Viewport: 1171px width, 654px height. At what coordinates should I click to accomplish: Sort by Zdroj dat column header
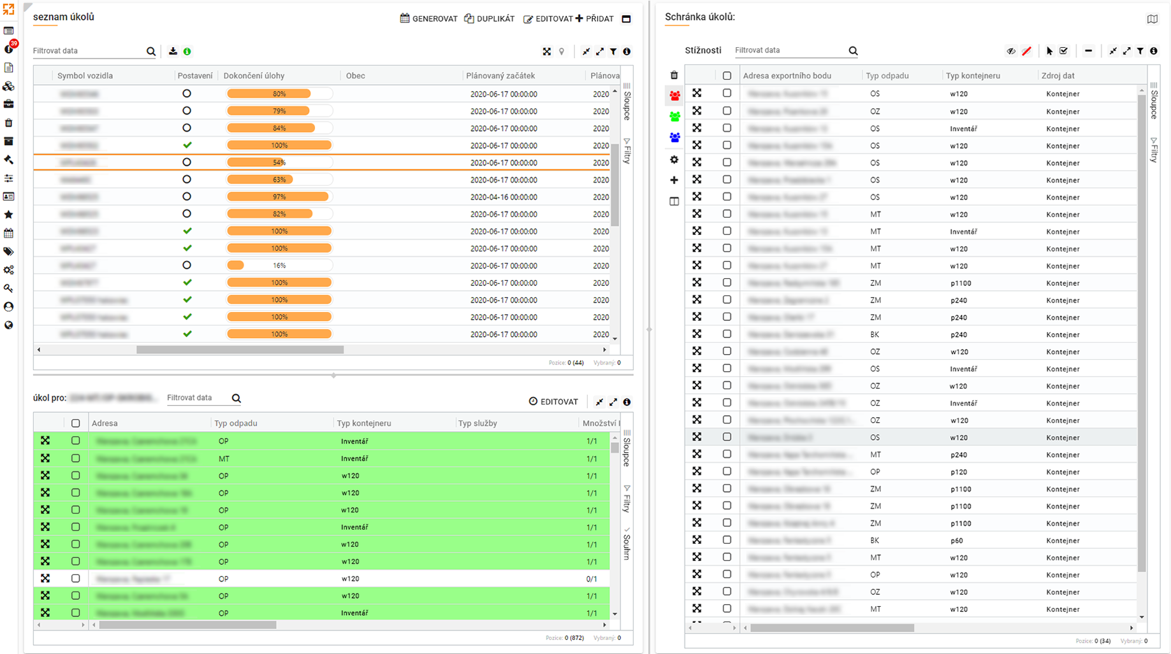coord(1058,76)
